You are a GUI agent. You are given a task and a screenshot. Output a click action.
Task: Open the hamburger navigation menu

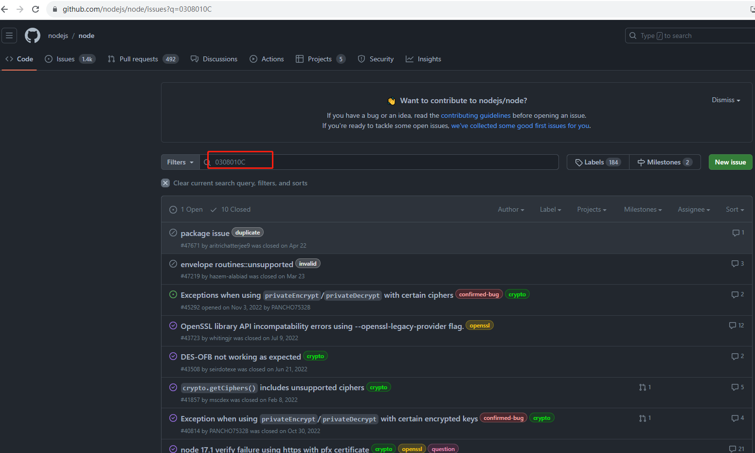(x=9, y=36)
